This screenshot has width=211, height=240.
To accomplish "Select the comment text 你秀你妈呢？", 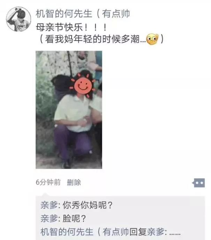I will coord(87,205).
